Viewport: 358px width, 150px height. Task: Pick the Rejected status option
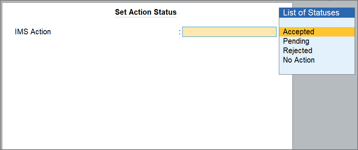pos(317,51)
